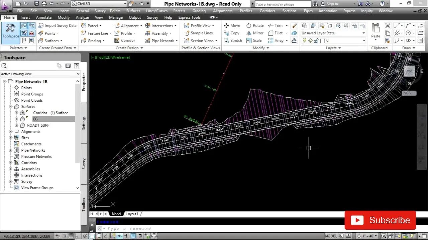Click the Line draw tool icon

click(x=397, y=25)
